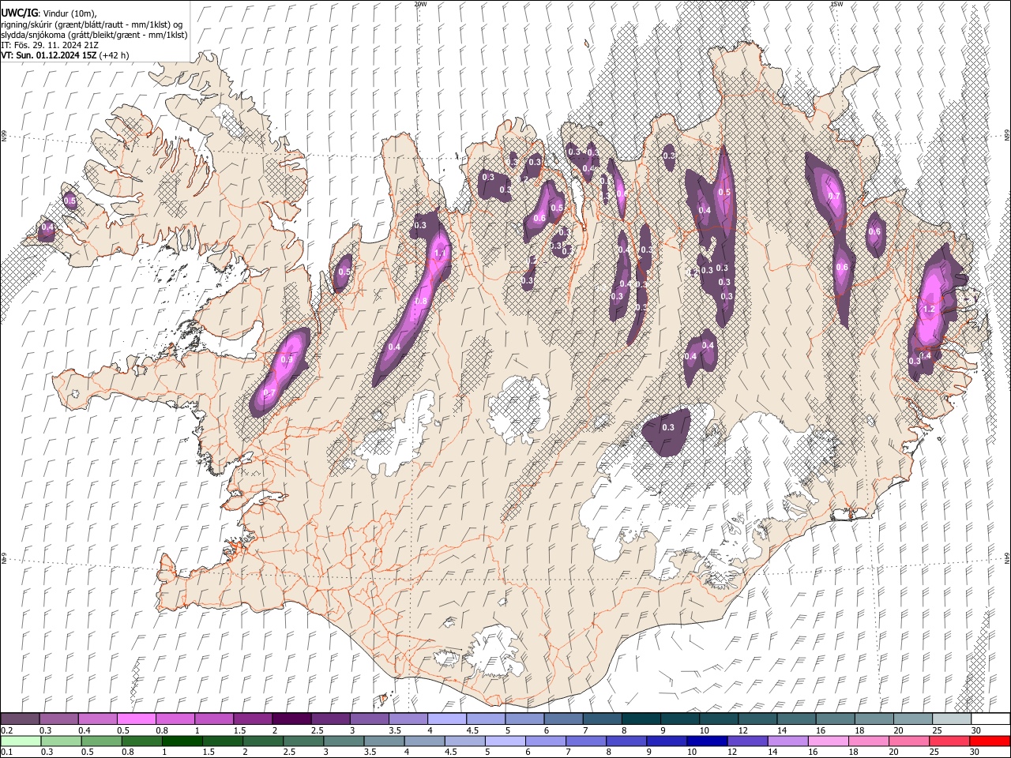
Task: Select the darkest green rain swatch between 1 and 1.5
Action: pos(182,741)
